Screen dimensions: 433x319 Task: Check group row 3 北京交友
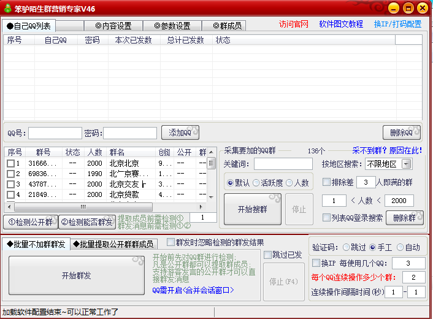(x=11, y=184)
